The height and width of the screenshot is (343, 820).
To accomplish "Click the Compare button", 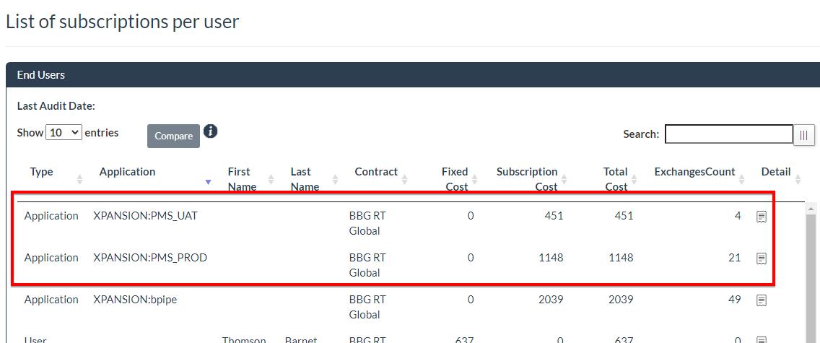I will coord(173,136).
